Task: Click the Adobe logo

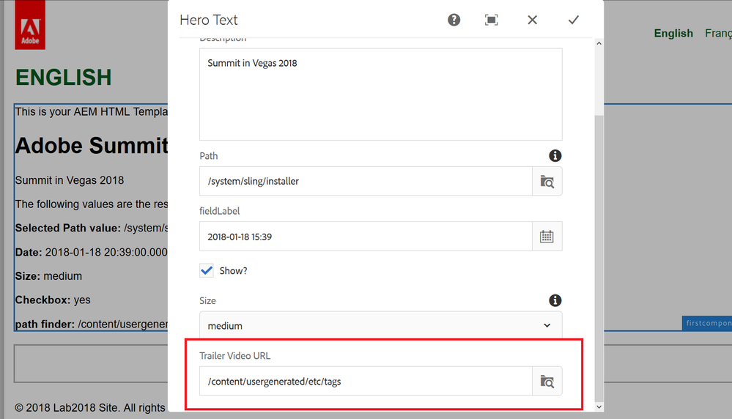Action: (x=30, y=25)
